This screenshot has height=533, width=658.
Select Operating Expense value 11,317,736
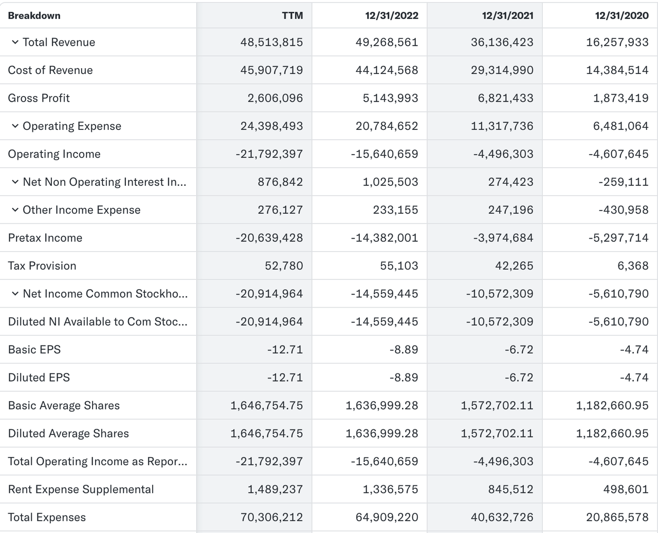click(502, 126)
